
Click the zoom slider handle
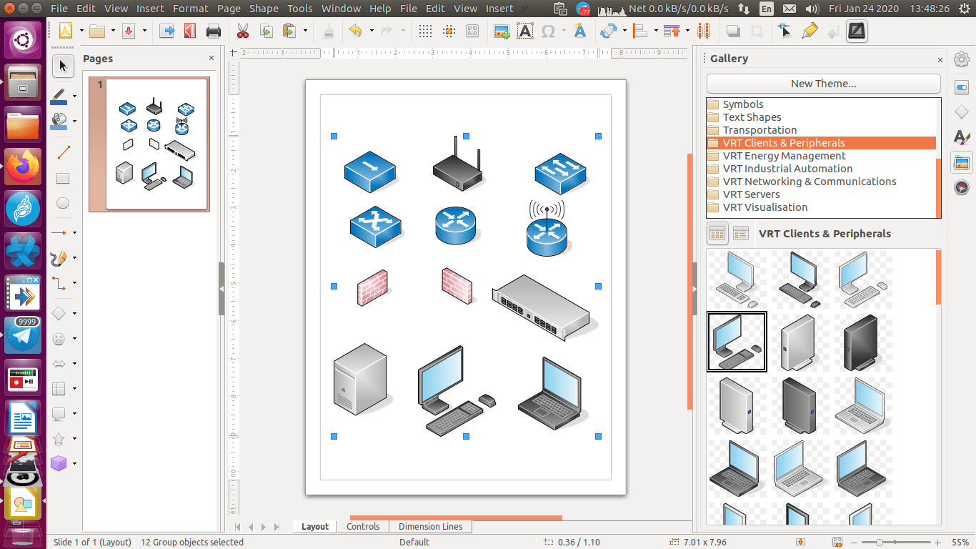click(x=879, y=542)
